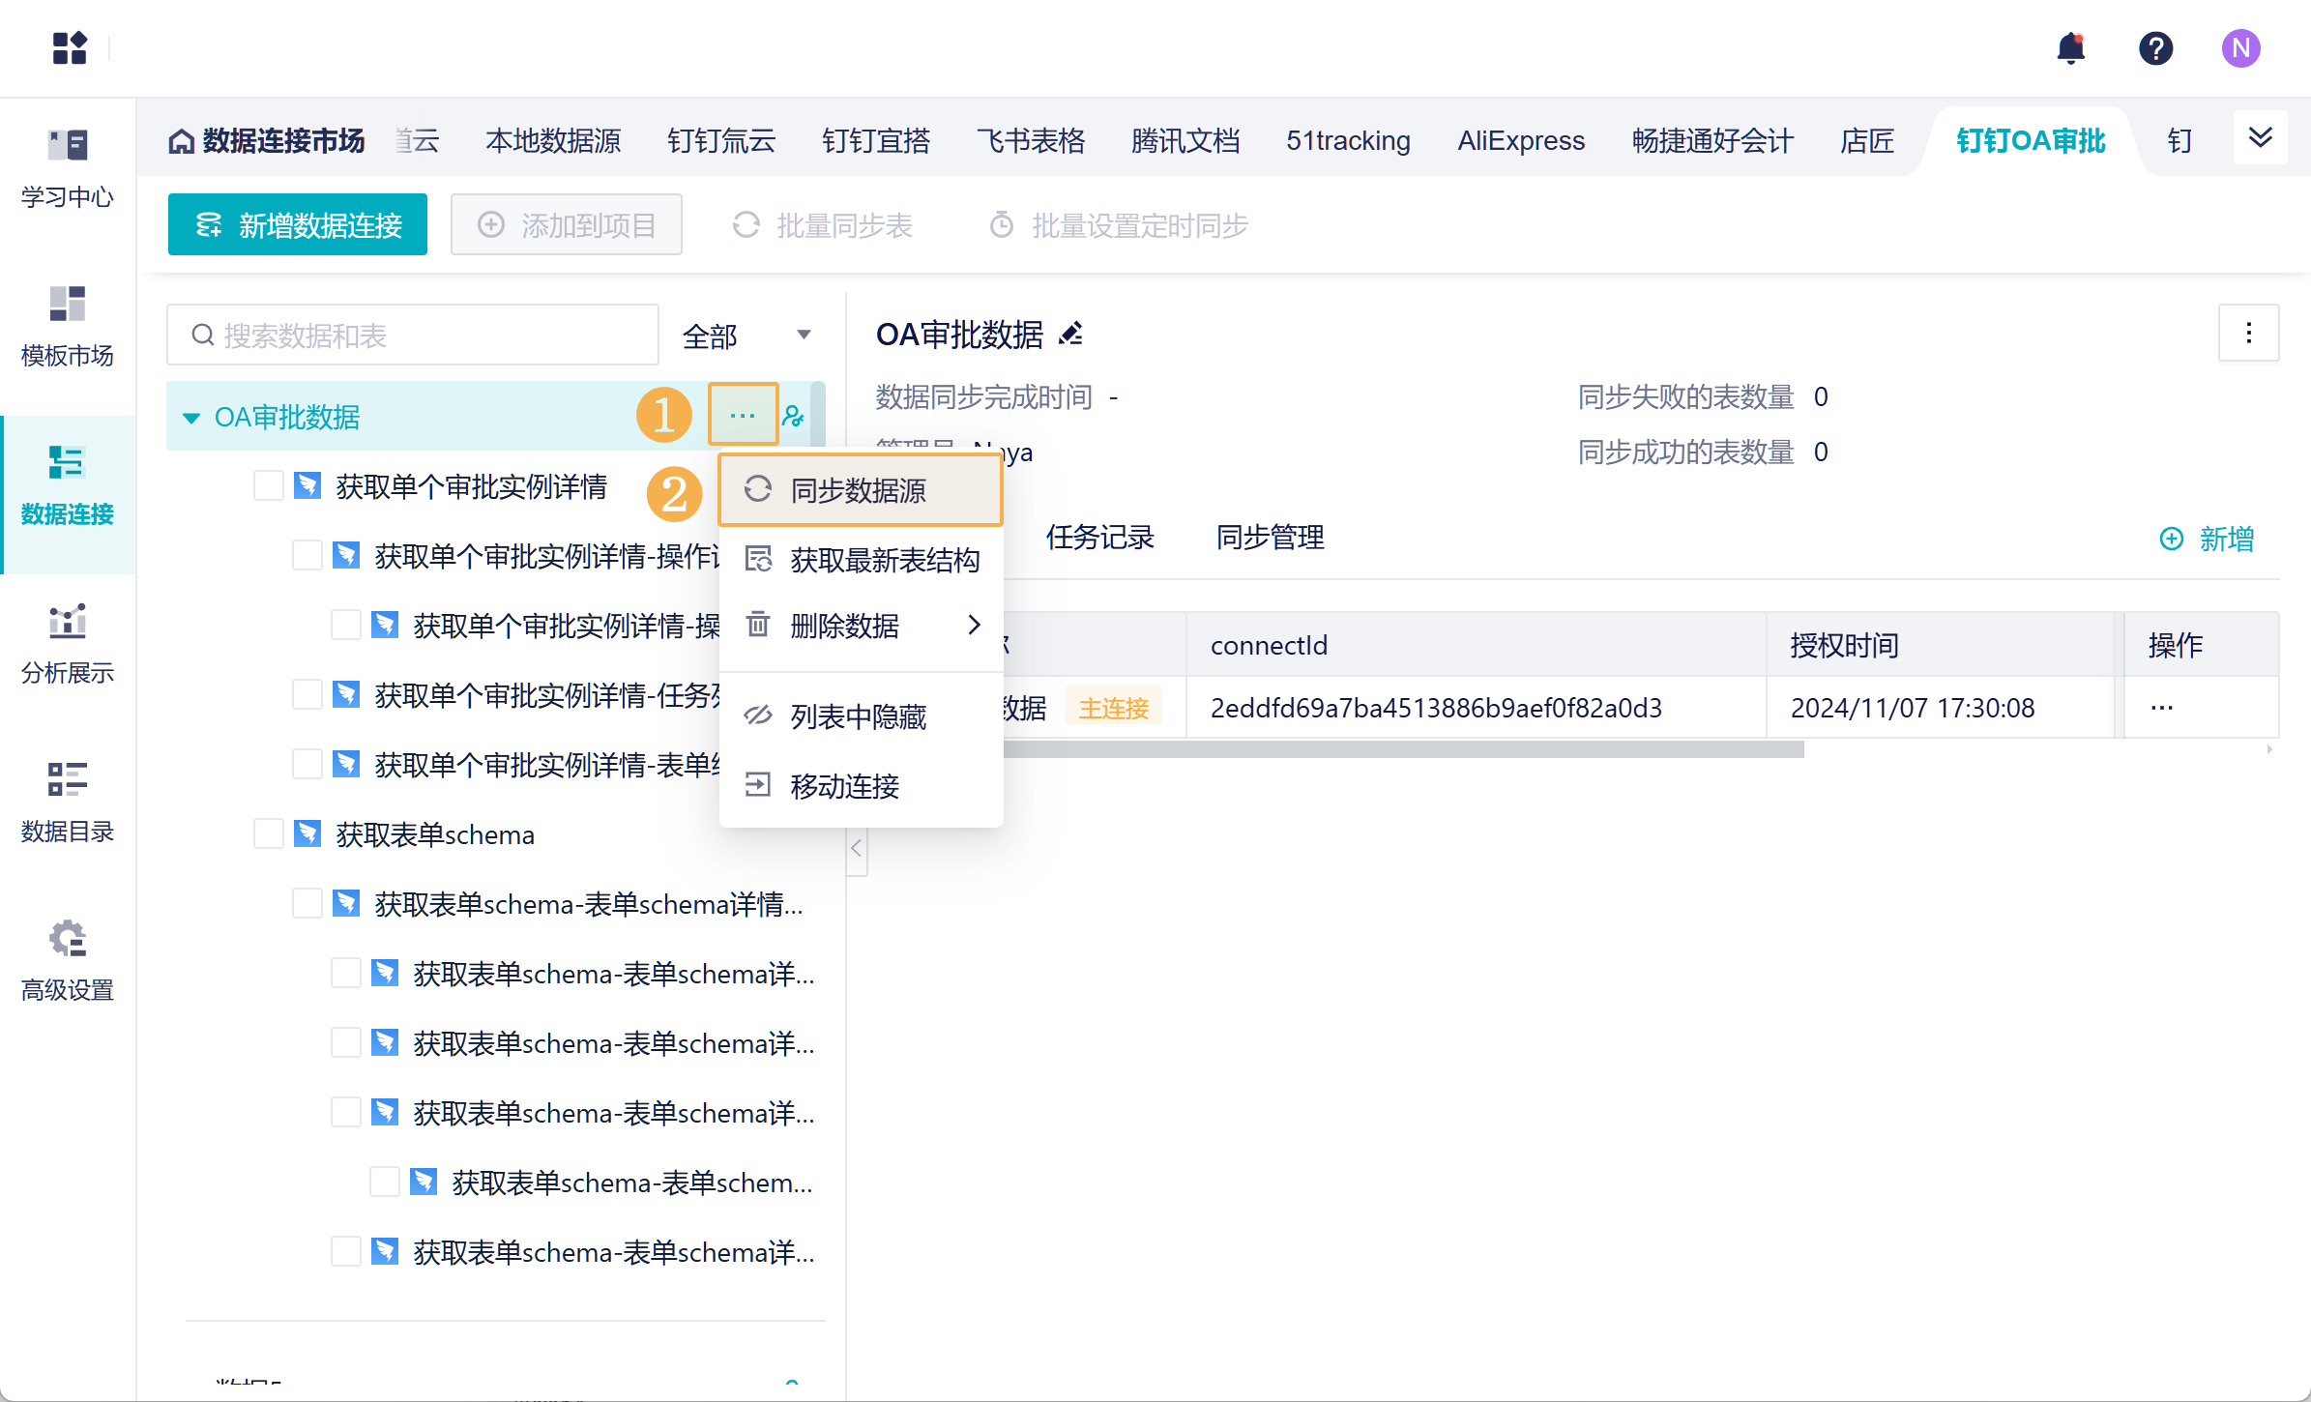The height and width of the screenshot is (1402, 2311).
Task: Check the box for 获取表单schema
Action: (268, 833)
